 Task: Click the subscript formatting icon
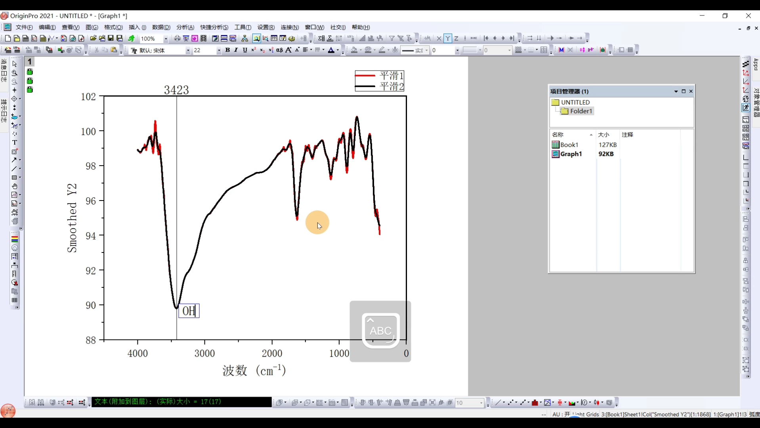262,50
